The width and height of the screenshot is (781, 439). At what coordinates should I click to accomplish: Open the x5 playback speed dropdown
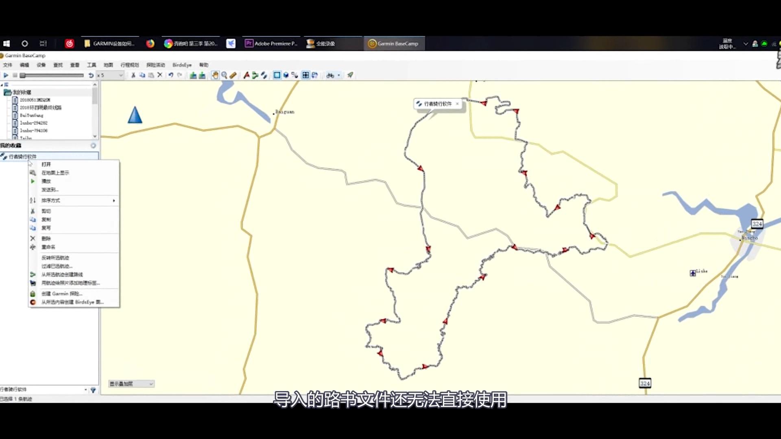(110, 75)
